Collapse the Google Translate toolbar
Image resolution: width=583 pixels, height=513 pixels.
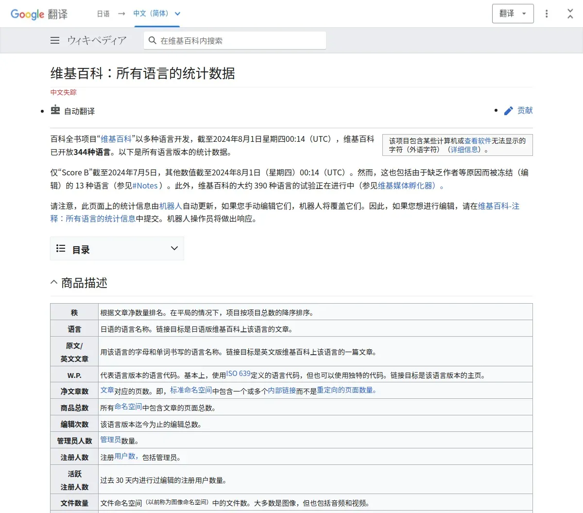pos(570,14)
